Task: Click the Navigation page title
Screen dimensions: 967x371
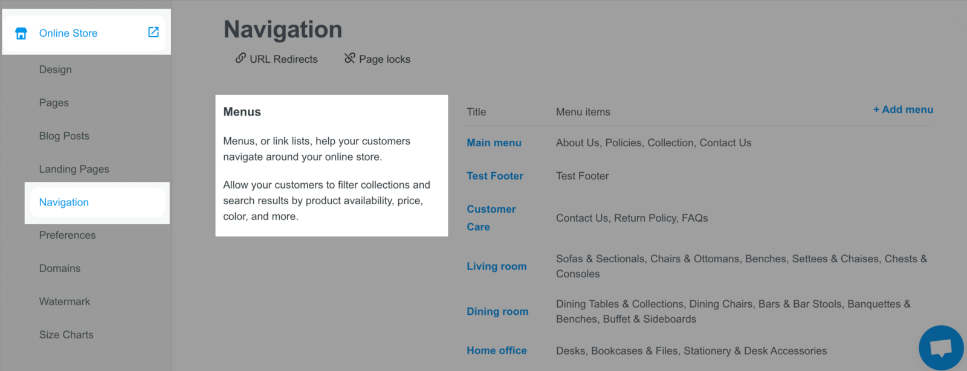Action: pos(283,30)
